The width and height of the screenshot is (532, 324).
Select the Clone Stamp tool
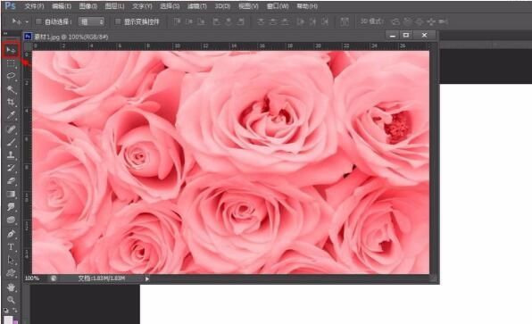tap(11, 155)
